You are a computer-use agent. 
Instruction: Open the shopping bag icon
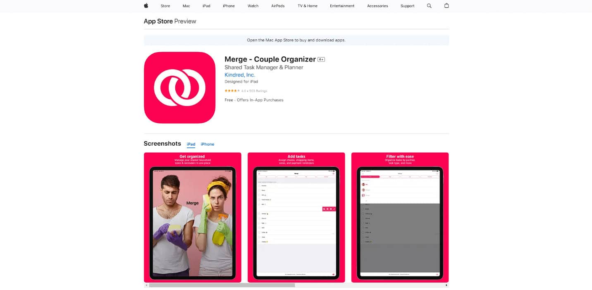pyautogui.click(x=446, y=6)
